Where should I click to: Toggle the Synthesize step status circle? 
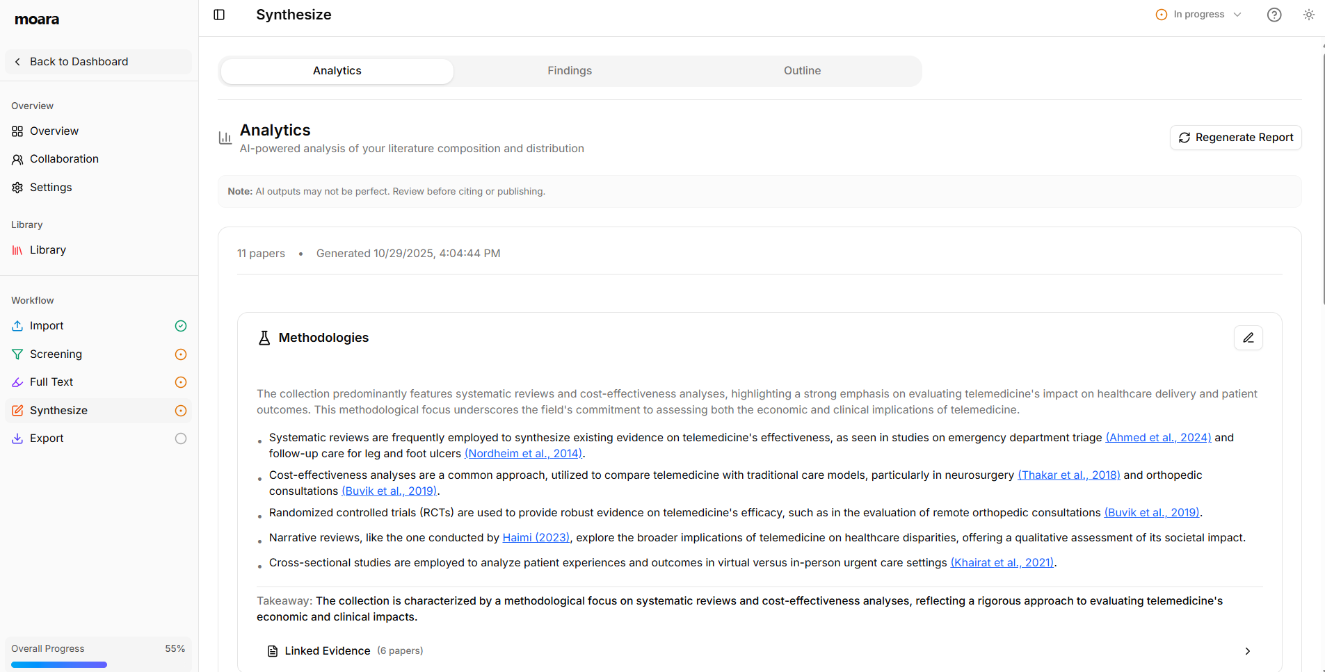[x=180, y=410]
